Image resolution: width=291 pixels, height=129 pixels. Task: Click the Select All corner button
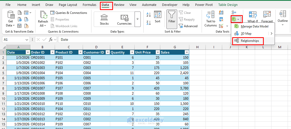pos(3,47)
